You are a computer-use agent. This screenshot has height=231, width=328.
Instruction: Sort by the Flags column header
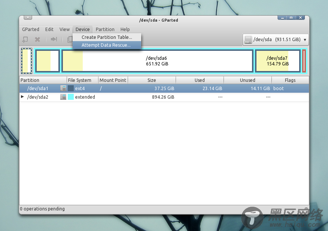[x=290, y=80]
